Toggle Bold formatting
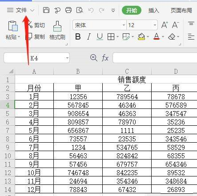197x196 pixels. 78,36
